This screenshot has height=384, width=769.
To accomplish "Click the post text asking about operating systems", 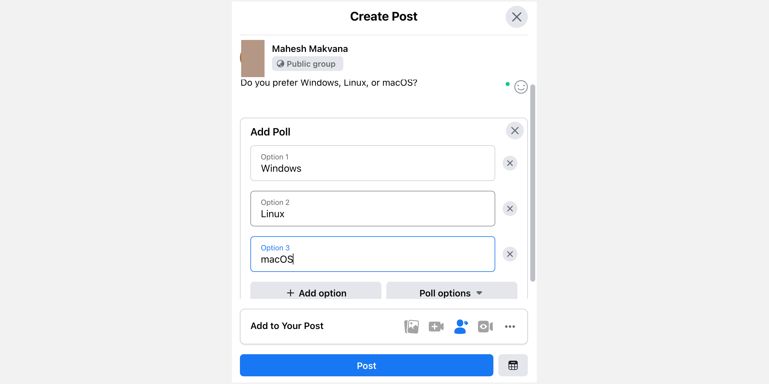I will 329,82.
